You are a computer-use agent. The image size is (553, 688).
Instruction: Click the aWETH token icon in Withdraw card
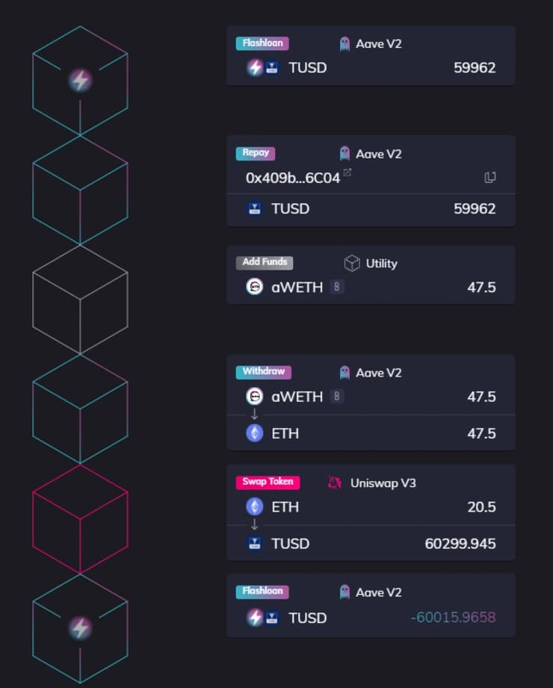pos(255,396)
